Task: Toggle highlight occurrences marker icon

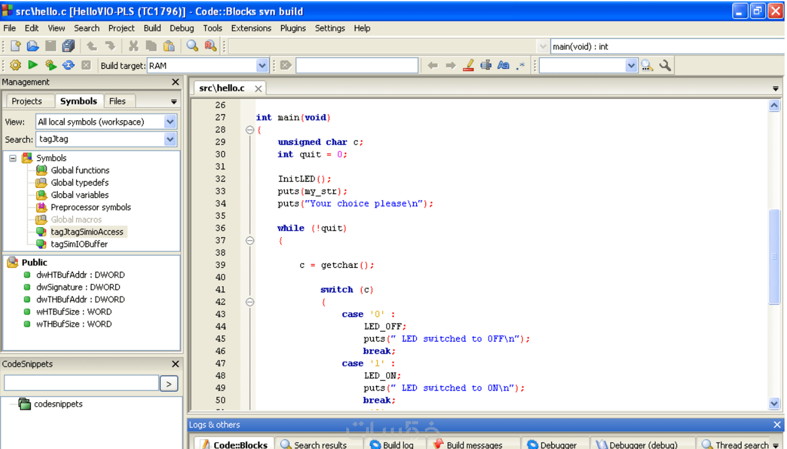Action: [x=468, y=65]
